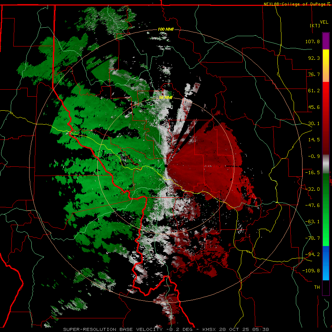Pick the green segment of the velocity scale

(326, 210)
